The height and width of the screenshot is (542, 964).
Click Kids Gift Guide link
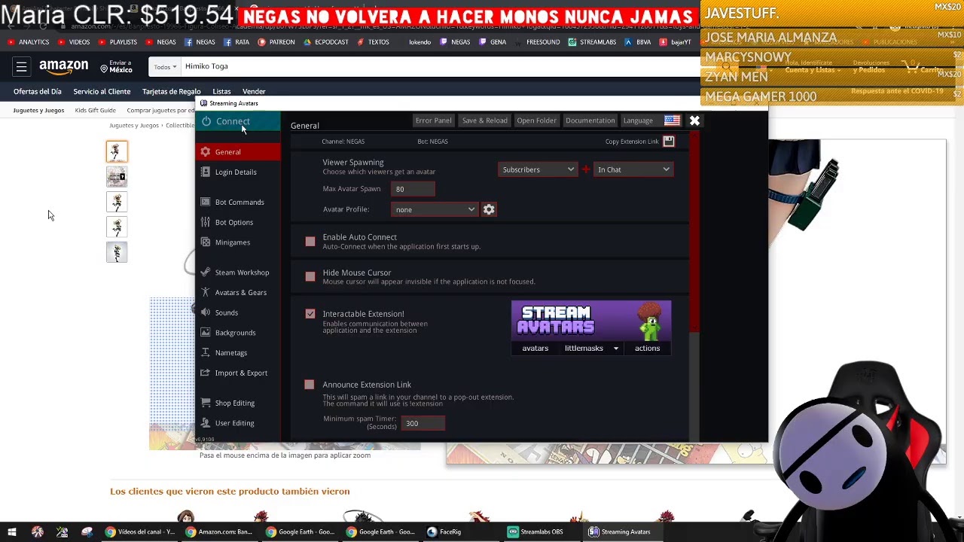coord(95,111)
